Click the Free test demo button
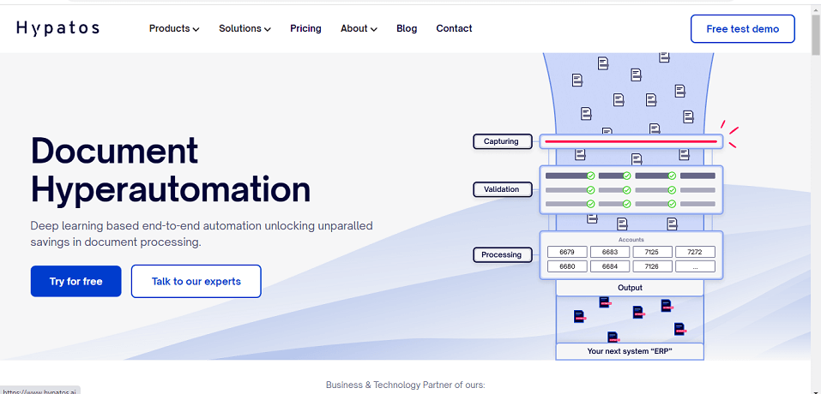The image size is (821, 394). pyautogui.click(x=742, y=29)
